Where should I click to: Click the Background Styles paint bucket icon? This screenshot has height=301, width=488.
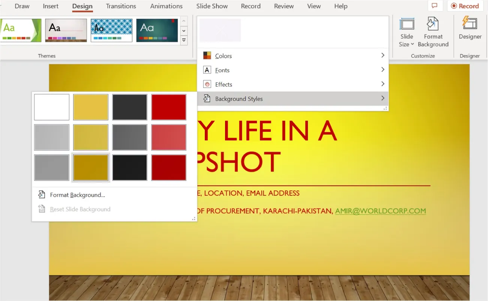tap(207, 98)
